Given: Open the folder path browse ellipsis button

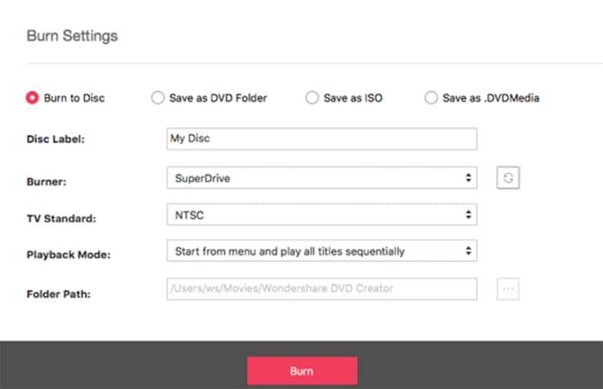Looking at the screenshot, I should 508,288.
